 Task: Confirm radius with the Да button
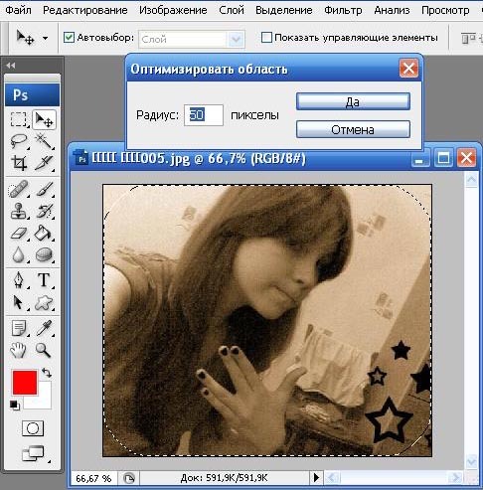coord(353,101)
